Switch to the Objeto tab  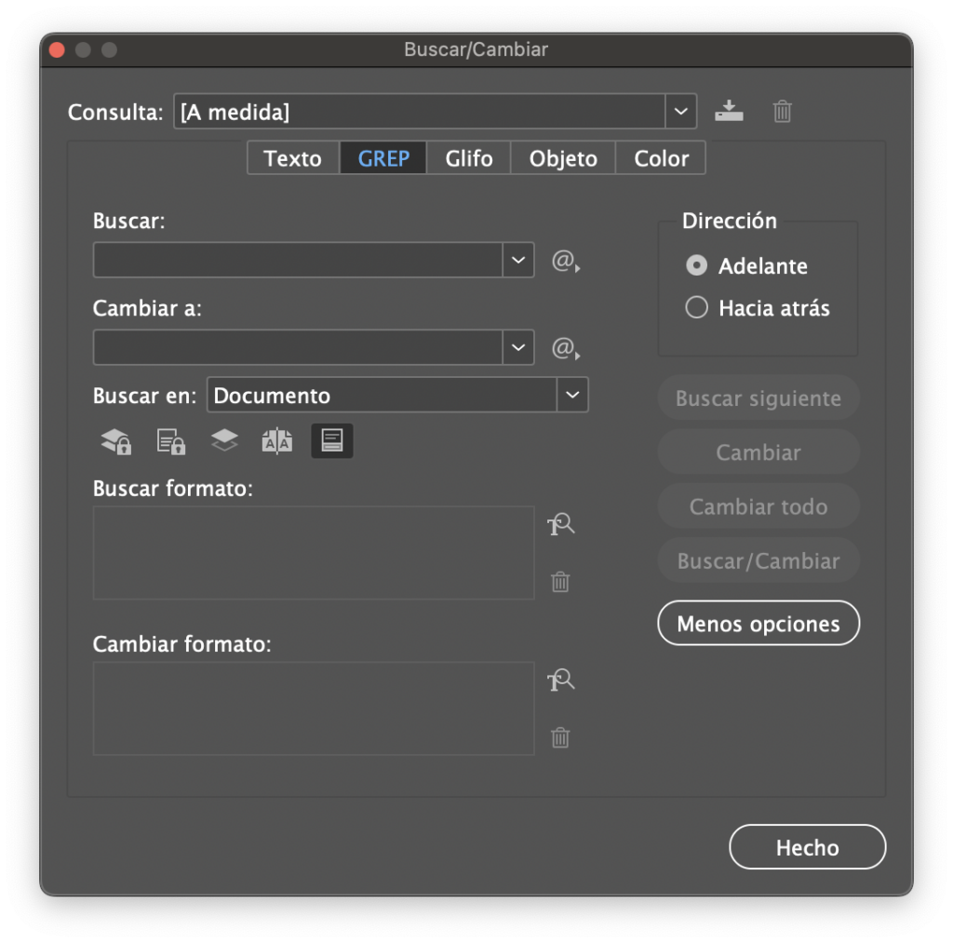pos(563,158)
